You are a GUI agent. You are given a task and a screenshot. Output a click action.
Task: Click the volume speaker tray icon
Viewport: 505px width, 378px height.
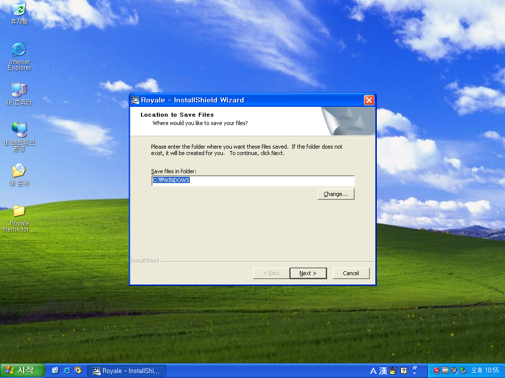(x=454, y=371)
